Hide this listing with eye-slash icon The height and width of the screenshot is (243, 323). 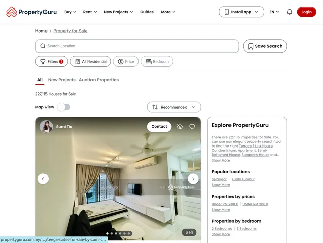[x=180, y=127]
